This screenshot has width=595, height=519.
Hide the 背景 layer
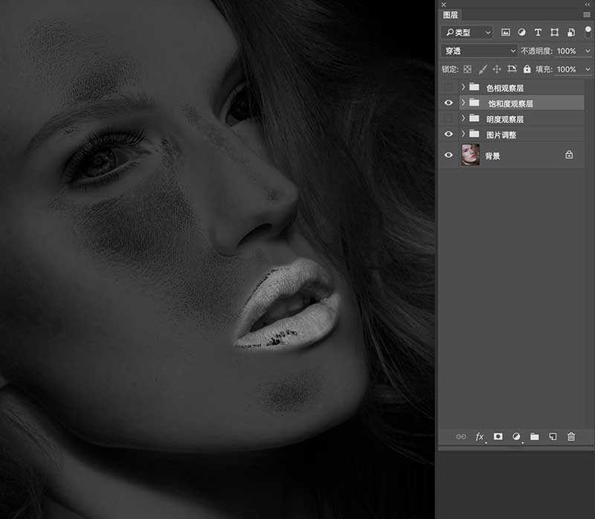tap(448, 155)
